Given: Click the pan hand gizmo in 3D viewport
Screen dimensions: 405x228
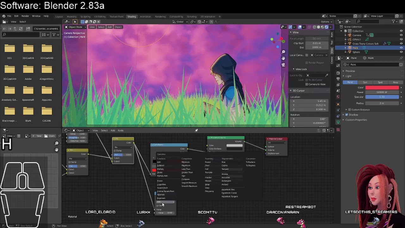Looking at the screenshot, I should pos(283,58).
